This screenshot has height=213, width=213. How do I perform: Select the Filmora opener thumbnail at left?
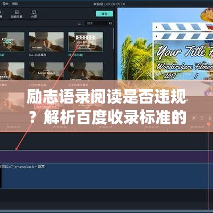click(12, 42)
